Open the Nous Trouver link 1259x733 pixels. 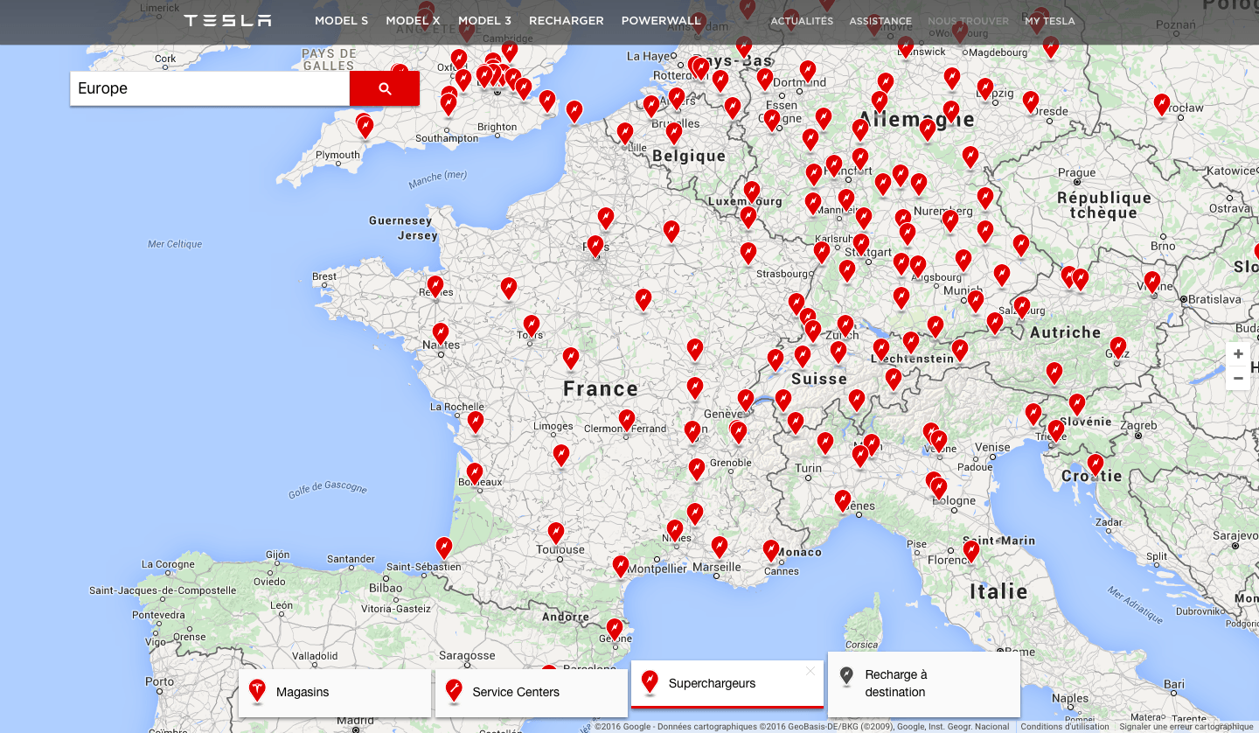(968, 21)
